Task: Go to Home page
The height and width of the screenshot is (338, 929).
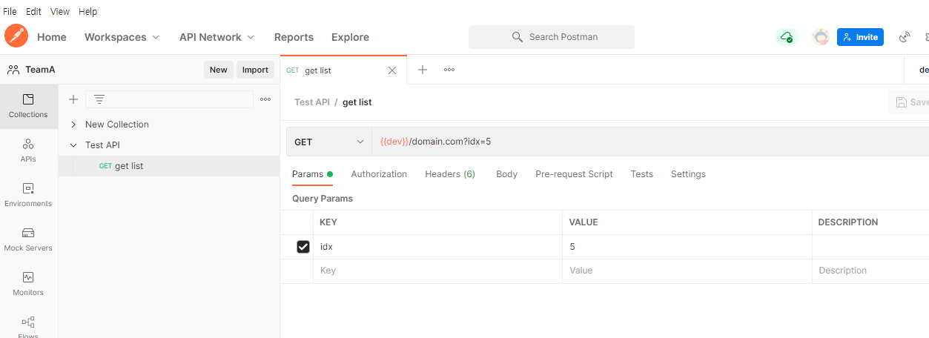Action: click(52, 37)
